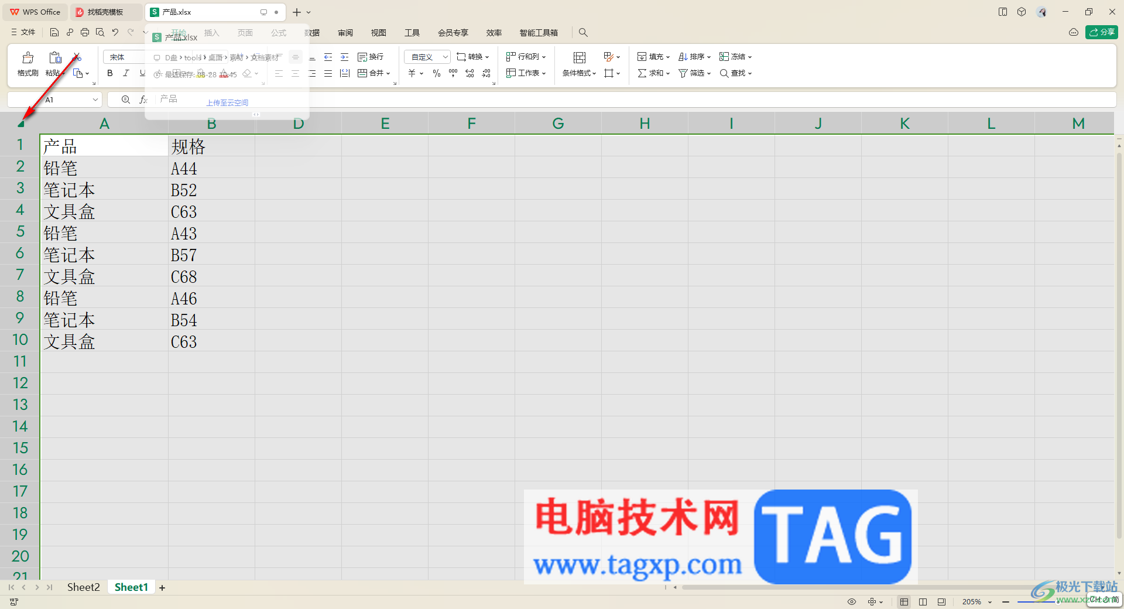Click the zoom out minus button

point(1006,601)
